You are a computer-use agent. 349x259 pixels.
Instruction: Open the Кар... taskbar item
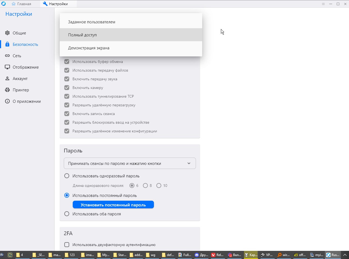point(250,255)
